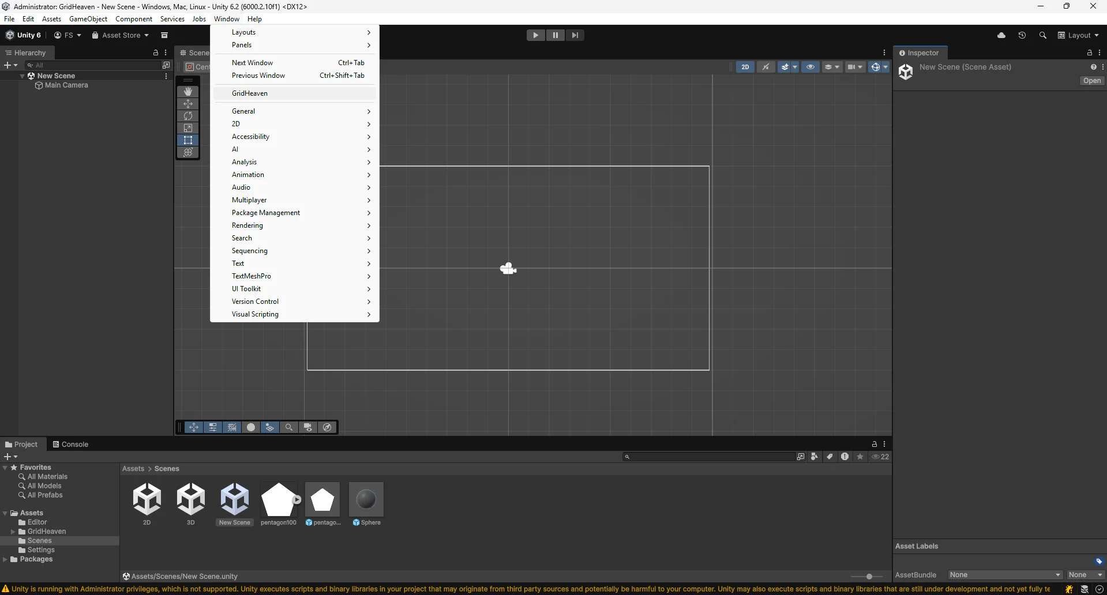Open search-by-import-log-type filter icon
Image resolution: width=1107 pixels, height=595 pixels.
(x=845, y=457)
